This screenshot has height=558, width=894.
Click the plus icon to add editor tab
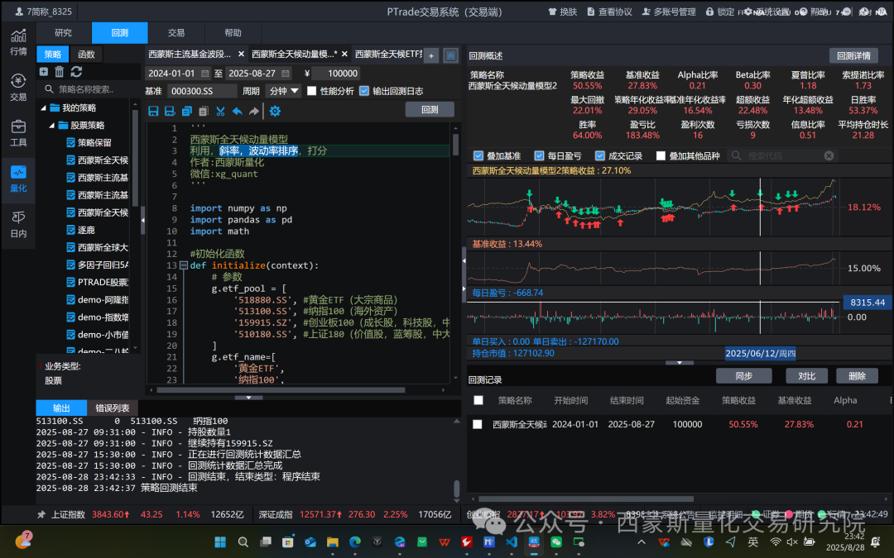[431, 56]
